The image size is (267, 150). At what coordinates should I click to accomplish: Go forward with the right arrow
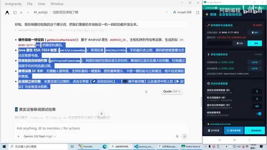coord(28,12)
